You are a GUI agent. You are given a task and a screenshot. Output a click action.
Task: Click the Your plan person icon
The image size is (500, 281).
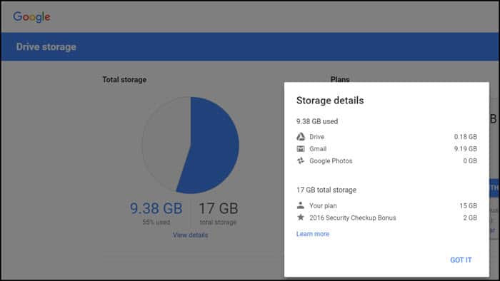click(x=301, y=205)
